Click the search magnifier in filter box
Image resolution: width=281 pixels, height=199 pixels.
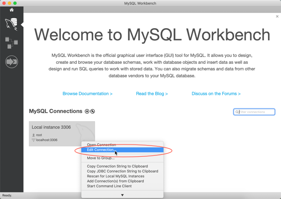point(237,112)
